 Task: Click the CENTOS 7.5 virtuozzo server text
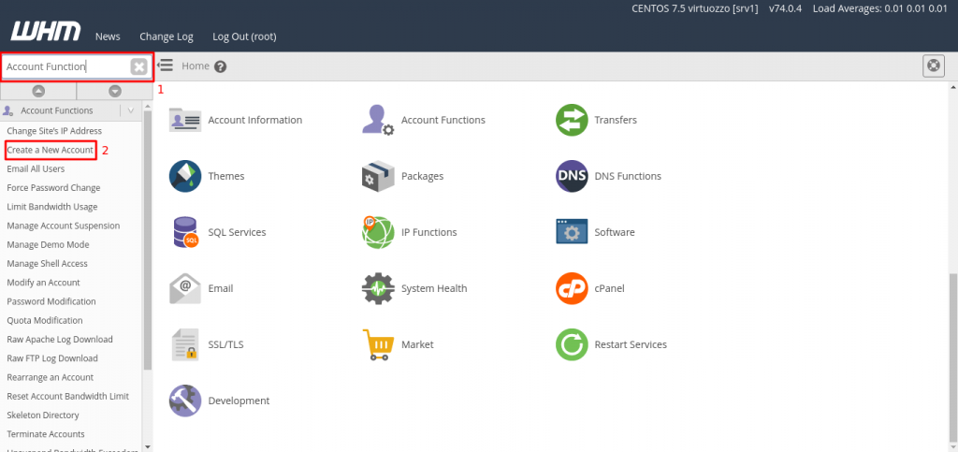695,9
